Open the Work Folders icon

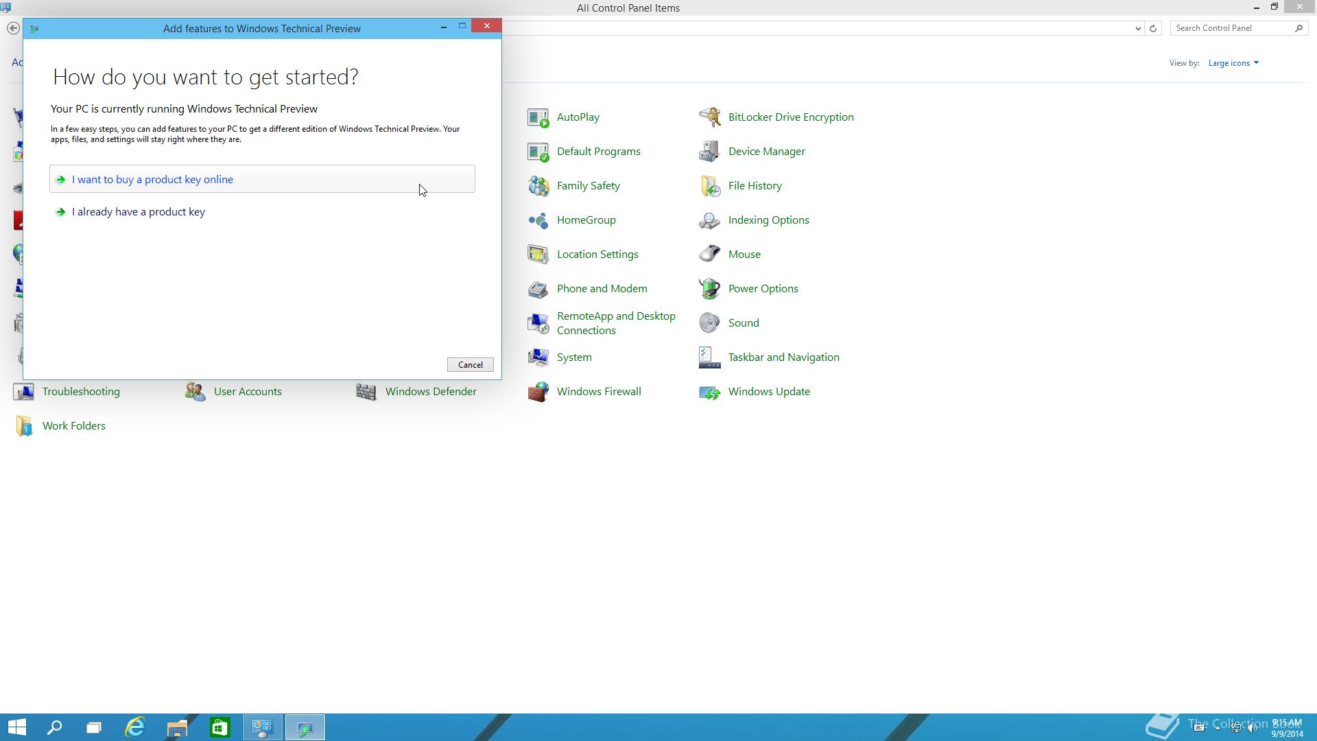click(x=23, y=426)
